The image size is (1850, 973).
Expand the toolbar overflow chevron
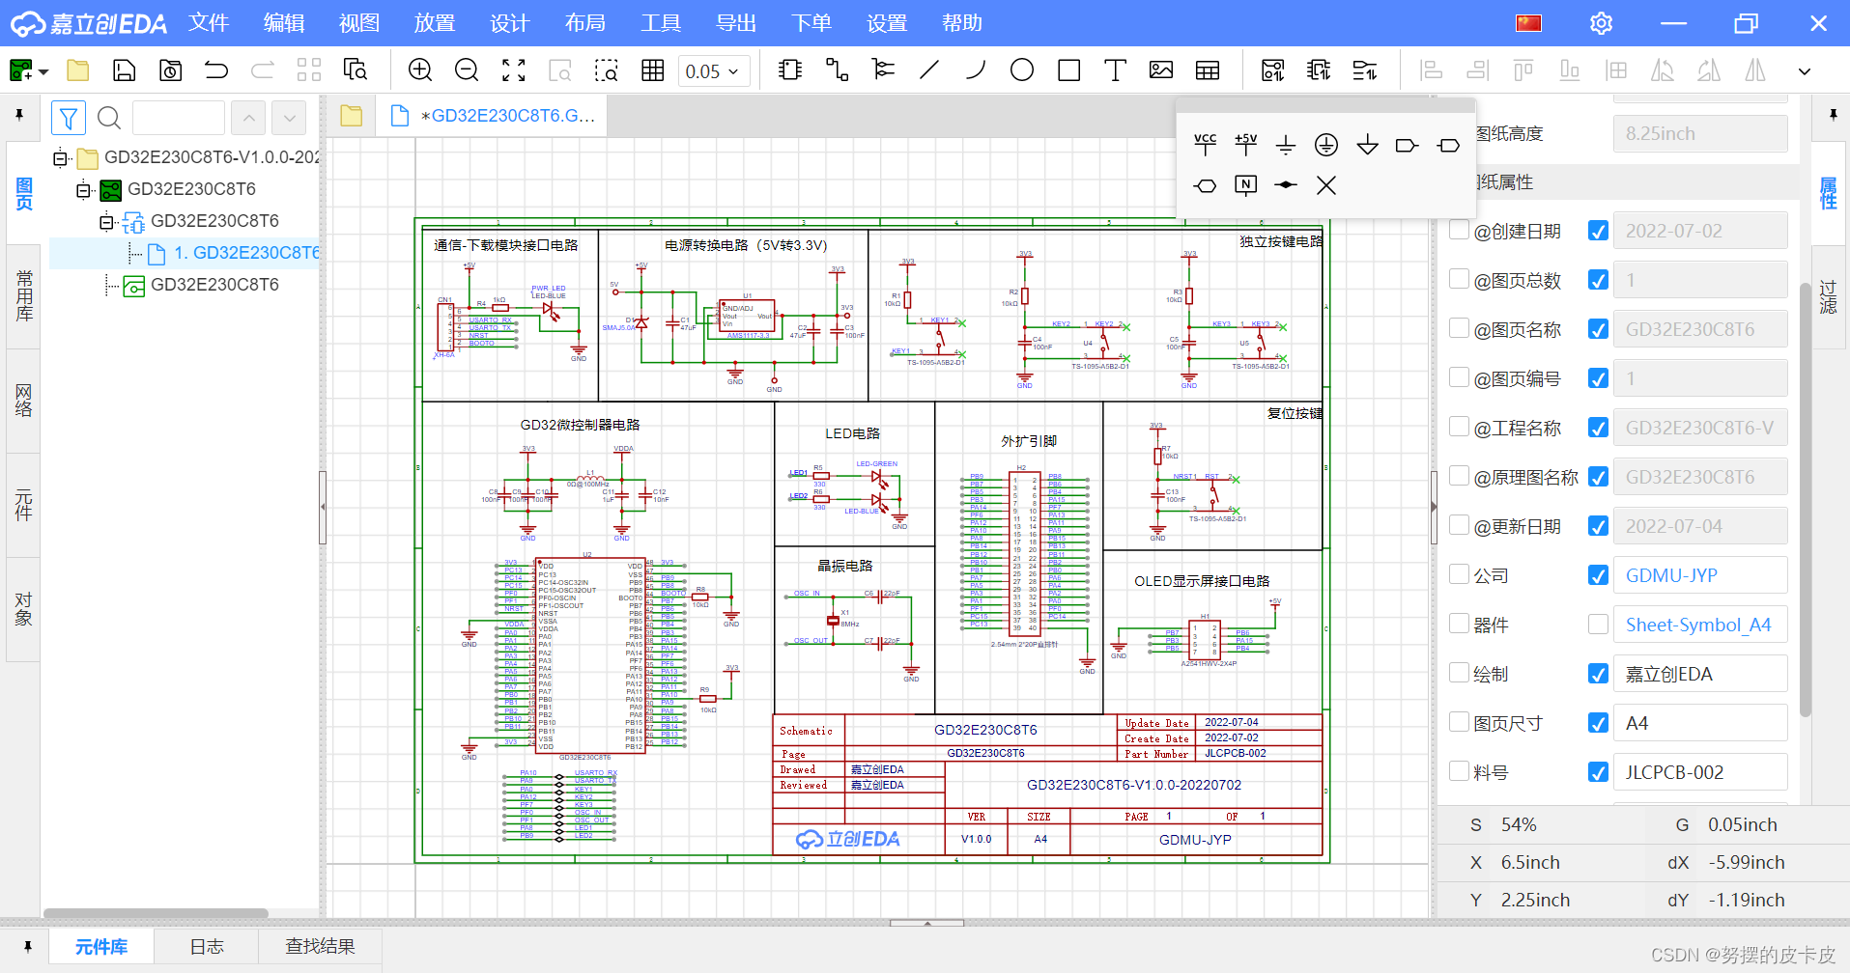[x=1805, y=69]
